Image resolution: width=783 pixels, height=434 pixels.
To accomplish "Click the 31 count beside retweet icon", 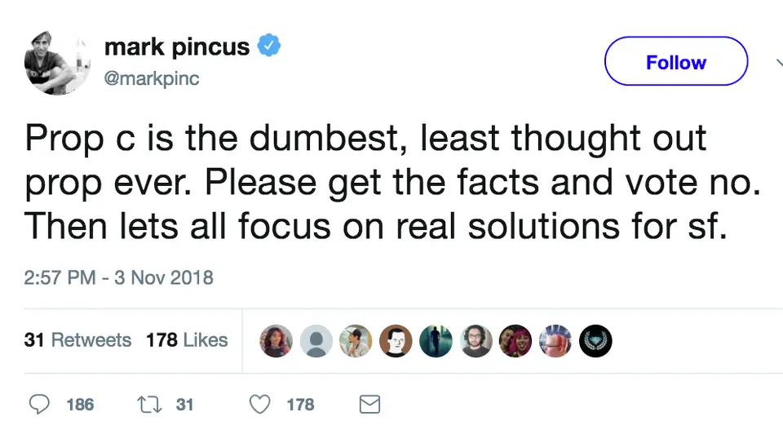I will 185,404.
